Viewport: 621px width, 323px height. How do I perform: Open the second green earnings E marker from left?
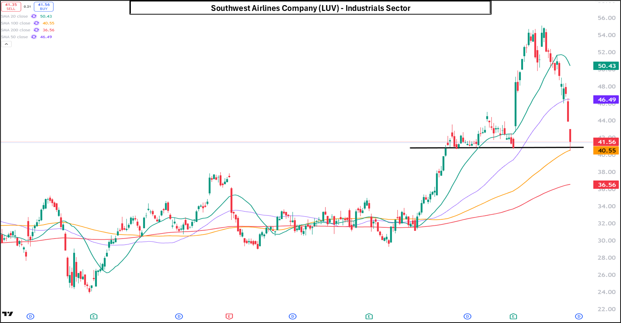(x=369, y=316)
